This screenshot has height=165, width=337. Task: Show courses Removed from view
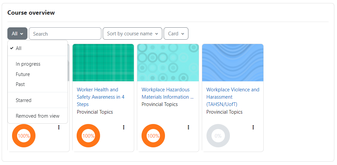[37, 116]
